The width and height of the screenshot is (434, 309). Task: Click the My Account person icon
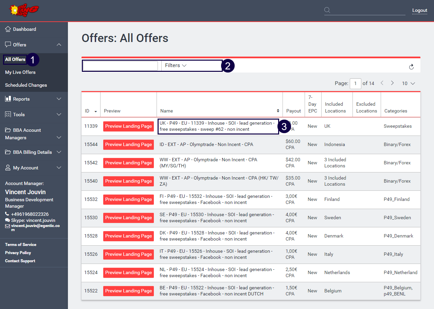pos(8,168)
